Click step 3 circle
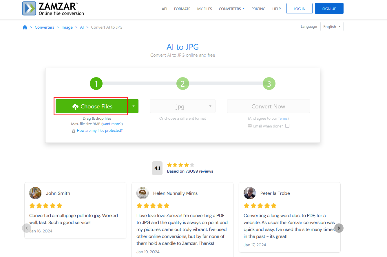This screenshot has width=387, height=257. point(269,84)
